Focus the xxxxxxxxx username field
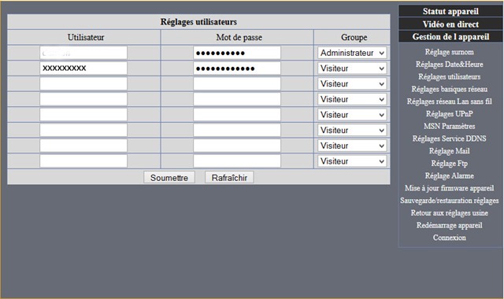 coord(83,68)
